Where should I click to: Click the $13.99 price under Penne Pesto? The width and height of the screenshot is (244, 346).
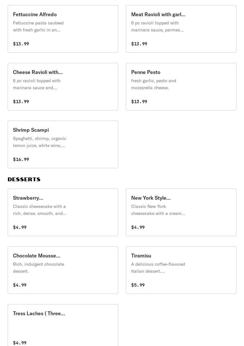(139, 102)
